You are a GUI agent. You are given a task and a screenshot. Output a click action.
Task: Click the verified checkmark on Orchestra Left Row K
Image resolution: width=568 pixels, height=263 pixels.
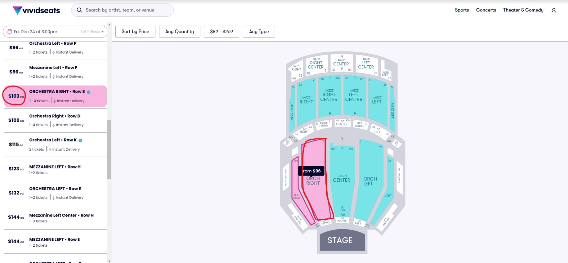tap(80, 140)
